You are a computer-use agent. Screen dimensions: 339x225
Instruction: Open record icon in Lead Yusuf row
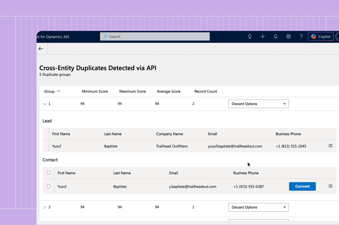(331, 146)
